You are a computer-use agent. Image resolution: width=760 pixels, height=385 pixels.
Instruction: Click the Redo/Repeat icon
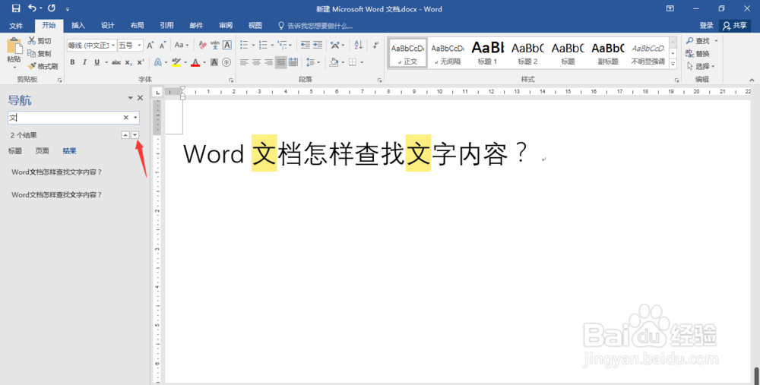52,8
